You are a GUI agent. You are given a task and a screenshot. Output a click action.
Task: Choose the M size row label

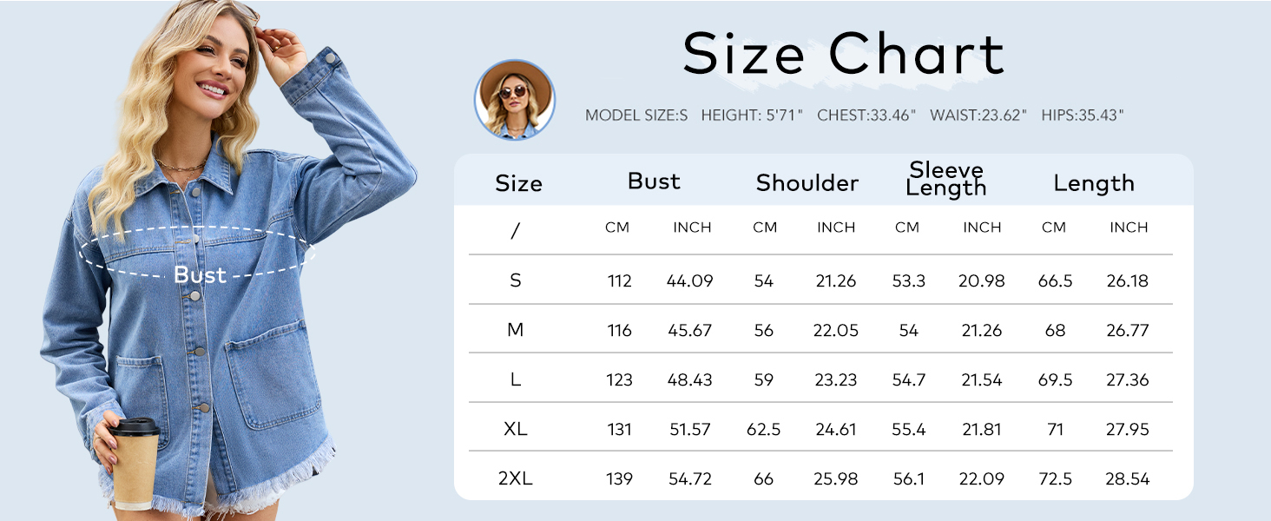pyautogui.click(x=516, y=330)
